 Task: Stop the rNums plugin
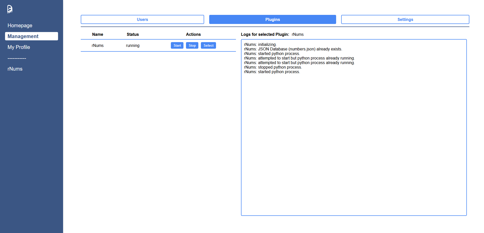pyautogui.click(x=192, y=45)
